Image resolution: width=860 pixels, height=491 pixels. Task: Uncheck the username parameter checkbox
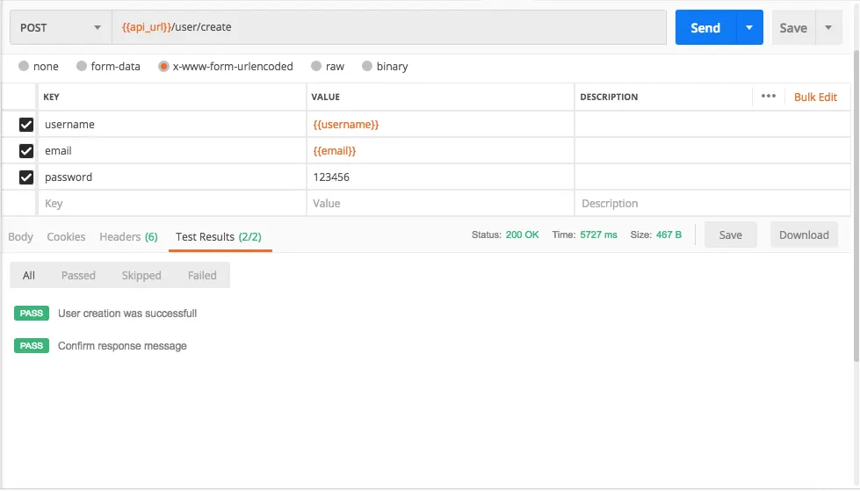point(25,125)
